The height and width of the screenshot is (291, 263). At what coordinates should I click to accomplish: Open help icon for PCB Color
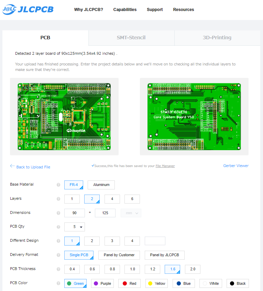point(58,283)
